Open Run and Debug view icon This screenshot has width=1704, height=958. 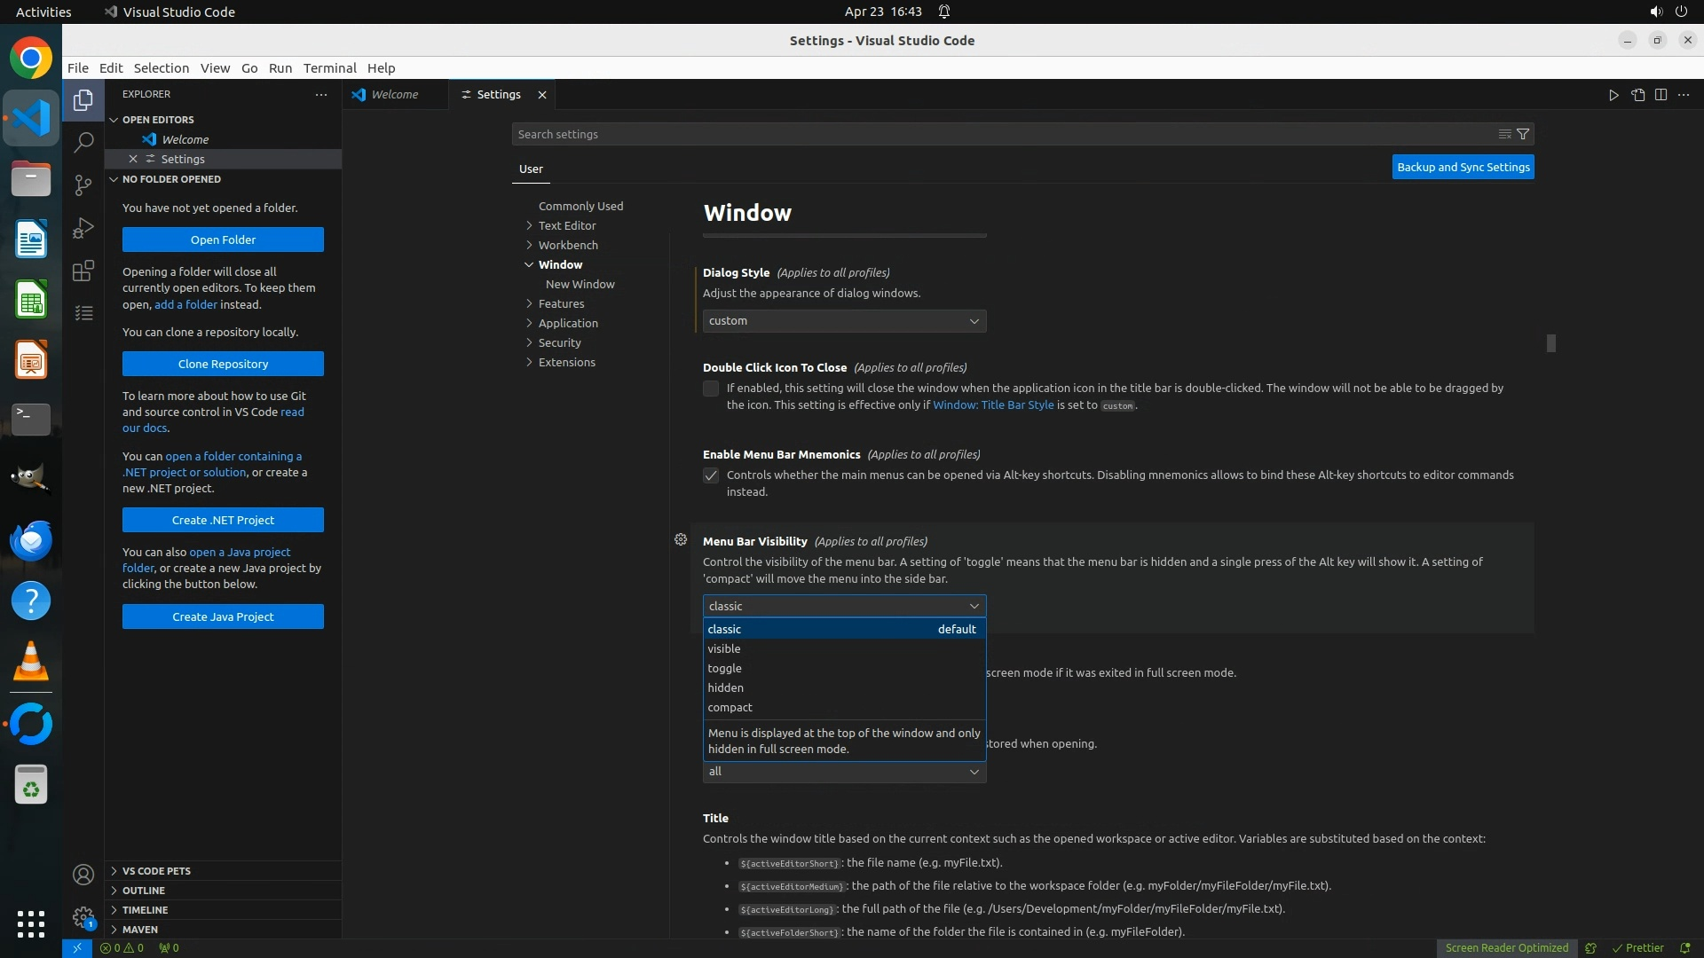coord(83,228)
